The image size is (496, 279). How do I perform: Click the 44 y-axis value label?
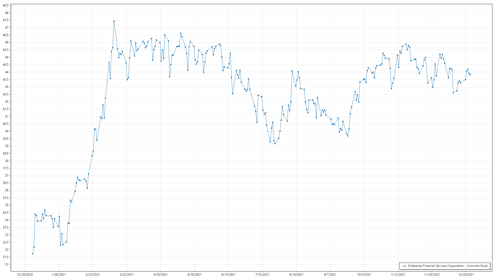[x=7, y=72]
